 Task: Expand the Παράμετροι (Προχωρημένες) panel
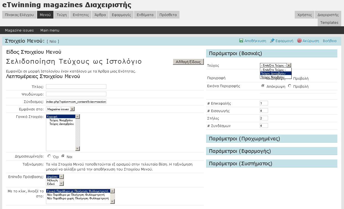pyautogui.click(x=272, y=139)
